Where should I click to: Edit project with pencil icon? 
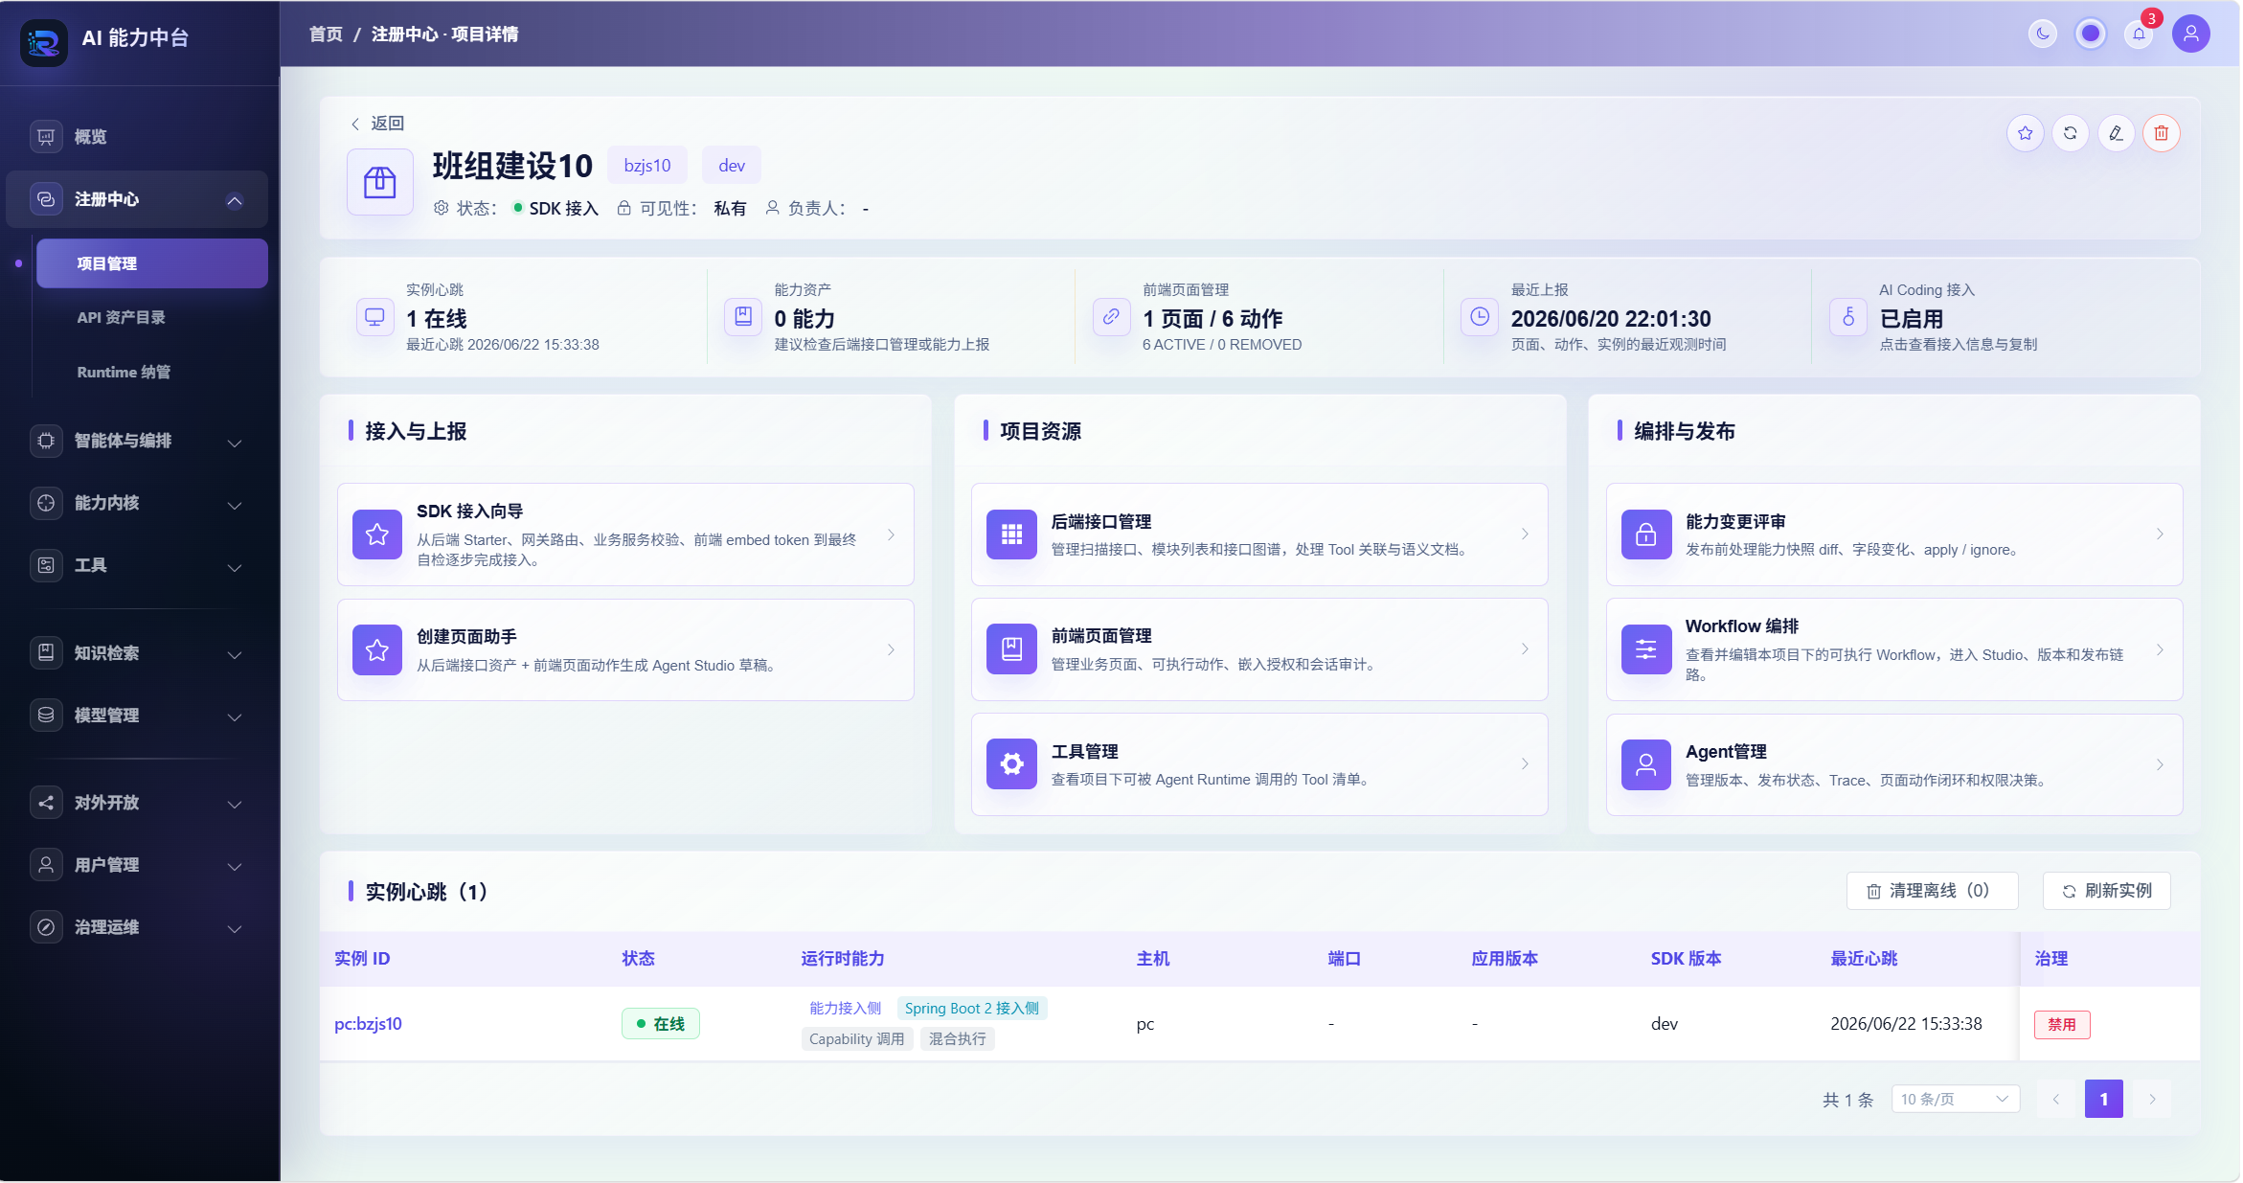point(2116,133)
